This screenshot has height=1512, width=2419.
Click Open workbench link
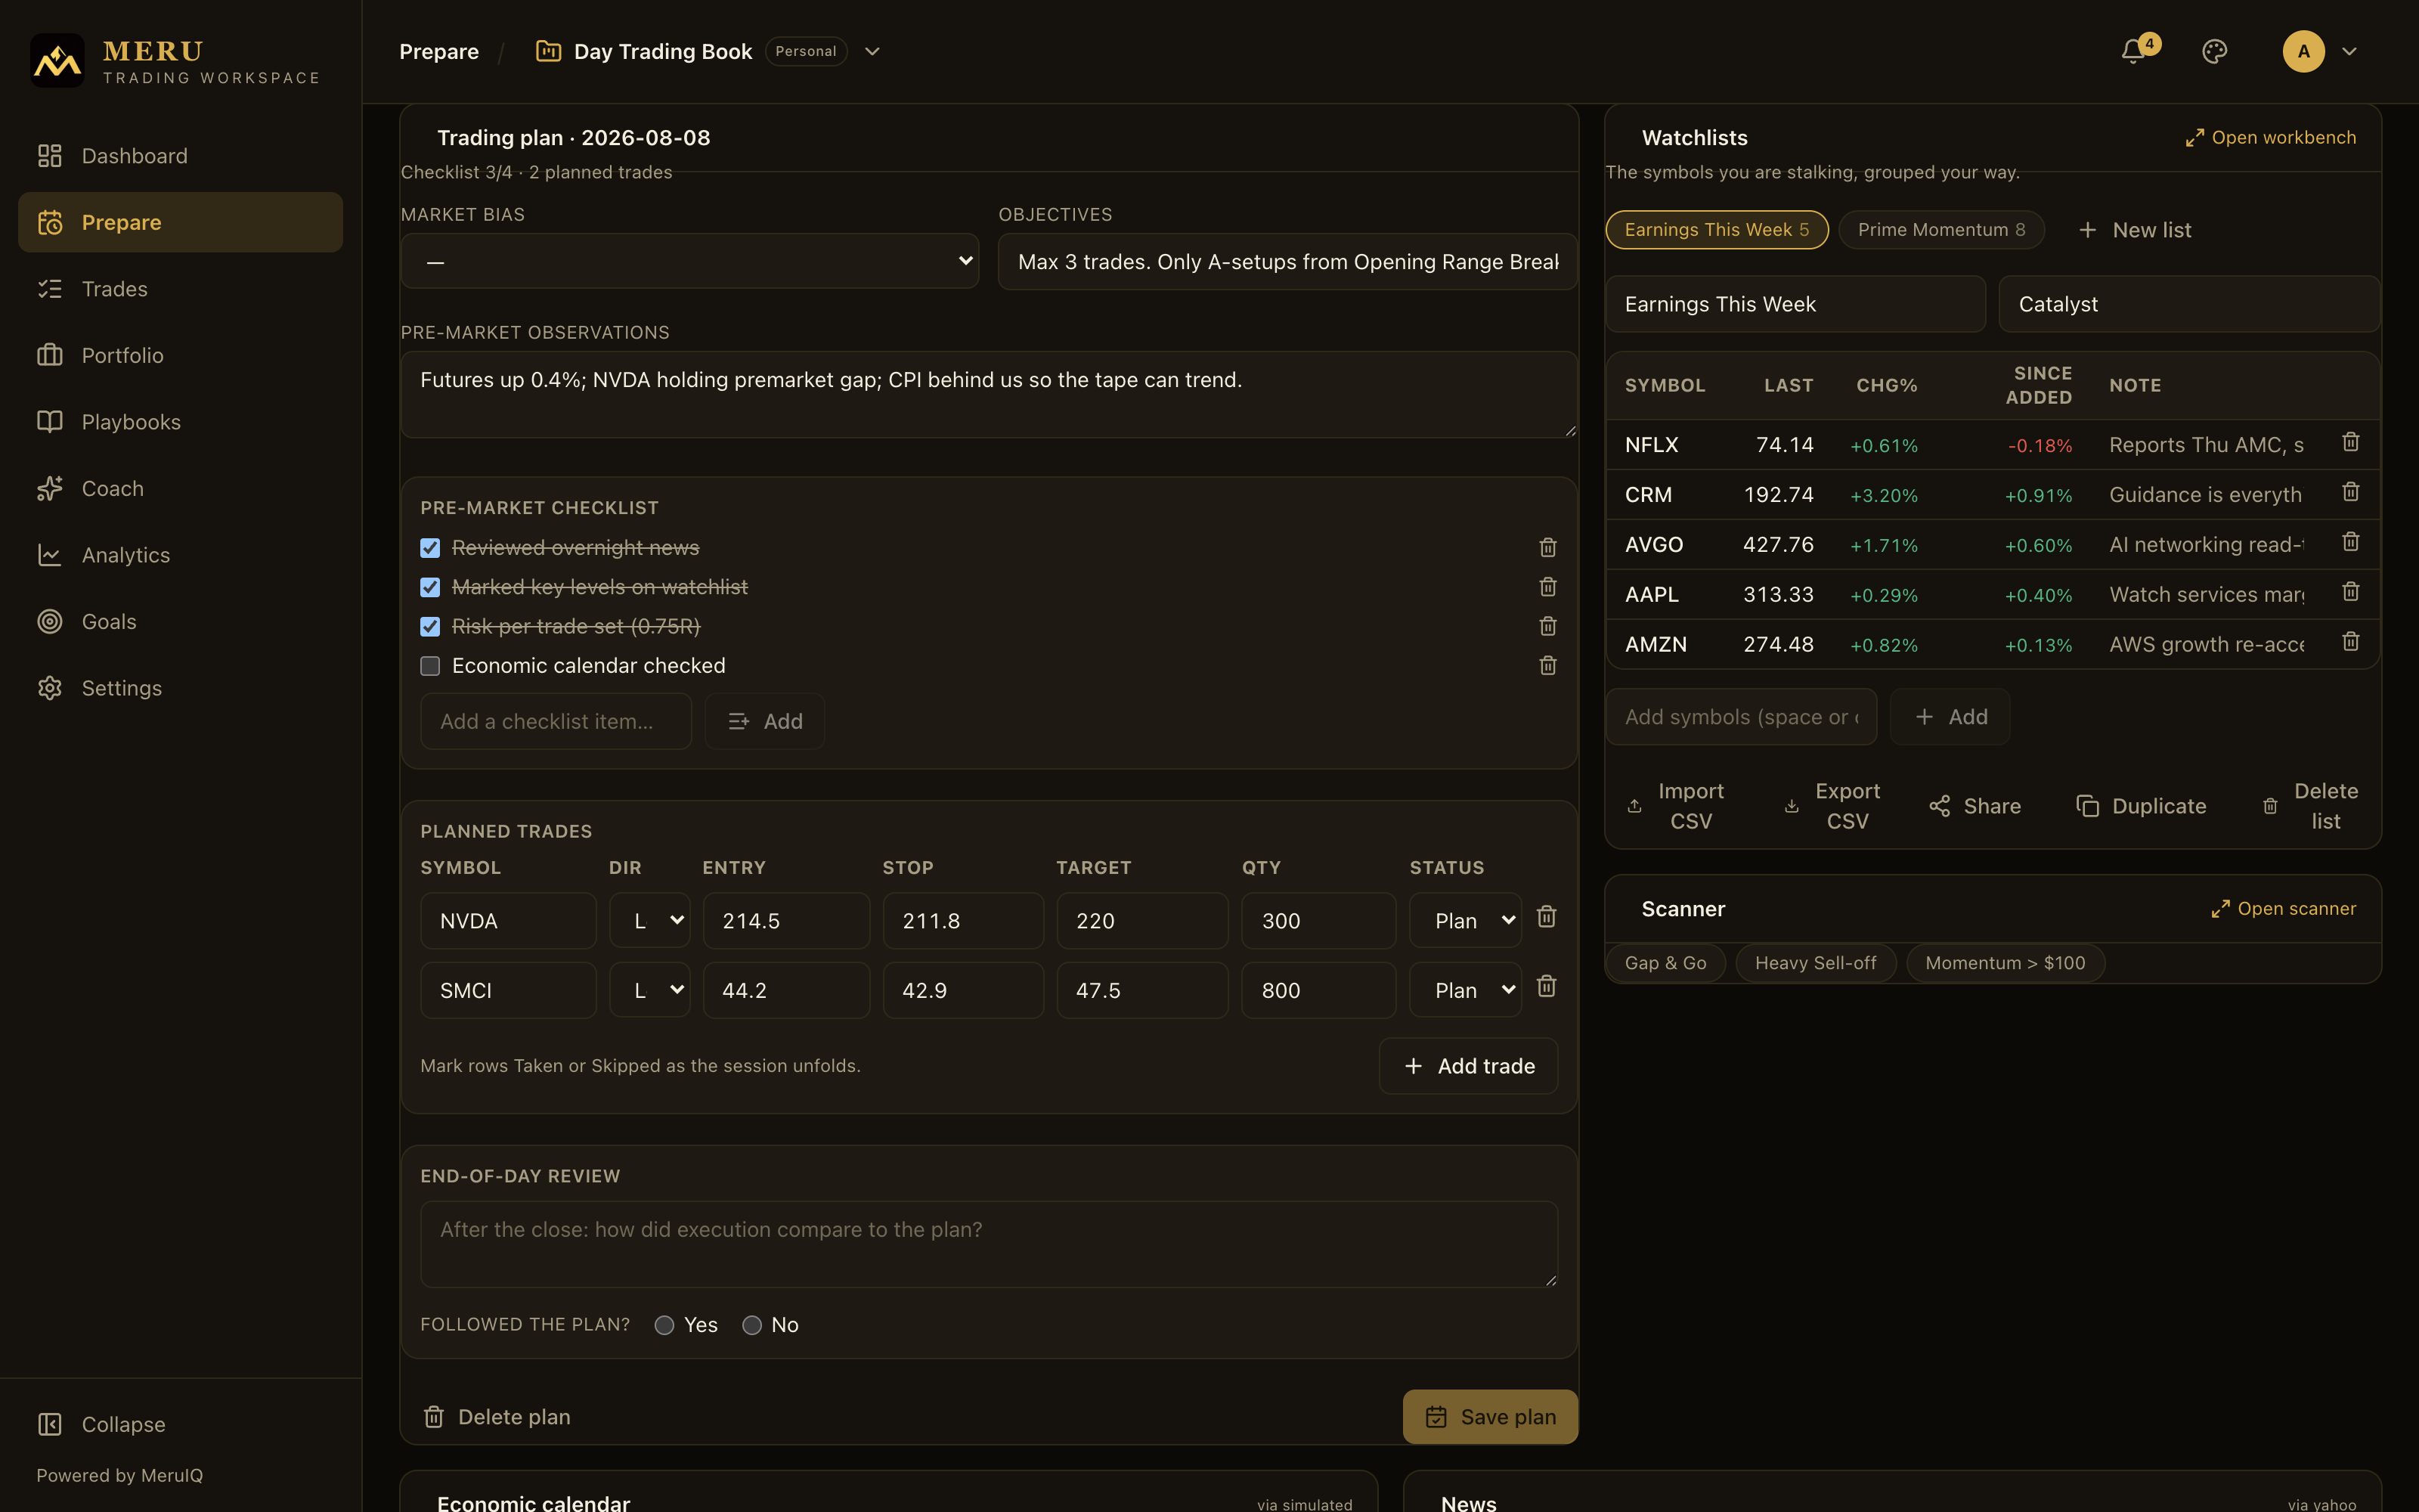[2270, 137]
